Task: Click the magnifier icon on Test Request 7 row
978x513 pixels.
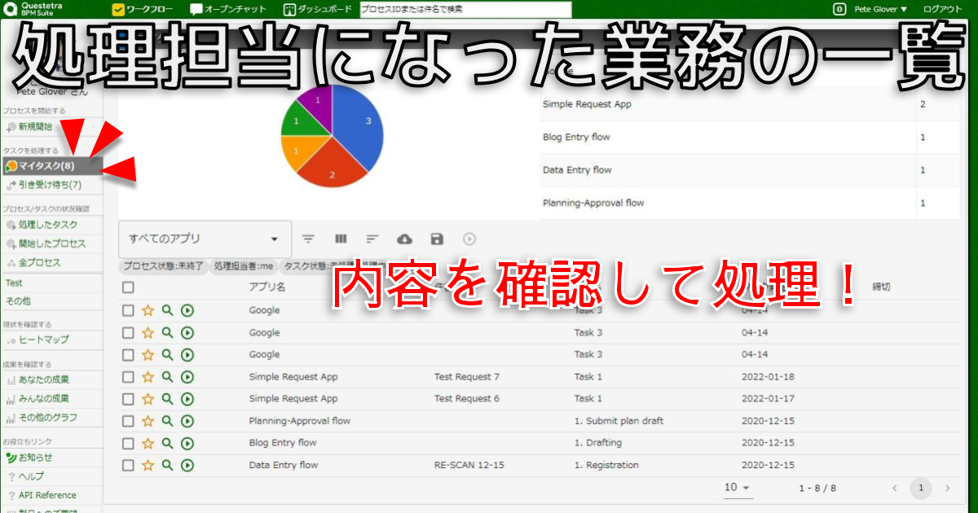Action: [167, 377]
